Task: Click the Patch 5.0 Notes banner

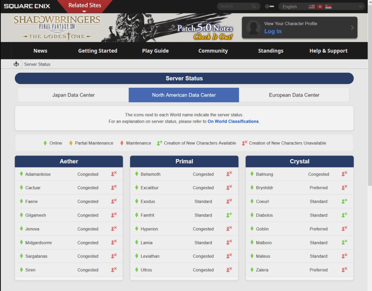Action: pyautogui.click(x=205, y=31)
